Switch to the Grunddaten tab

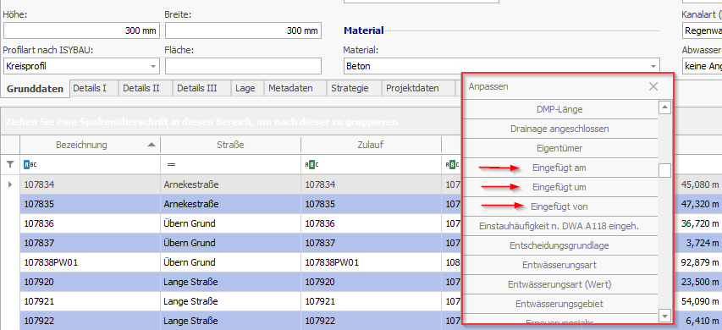(x=35, y=88)
